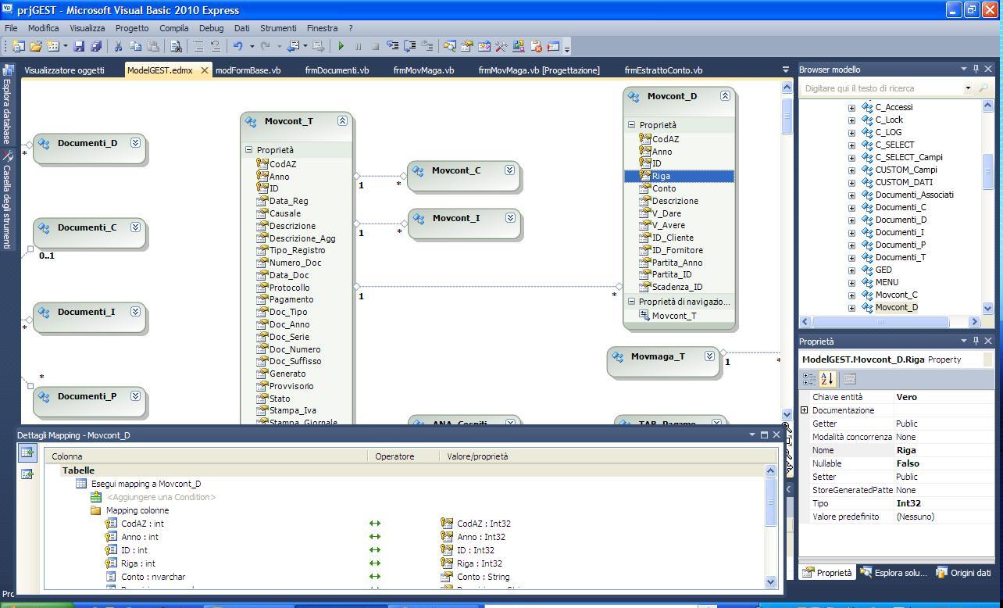Click Aggiungere una Condition link in mapping

[161, 497]
